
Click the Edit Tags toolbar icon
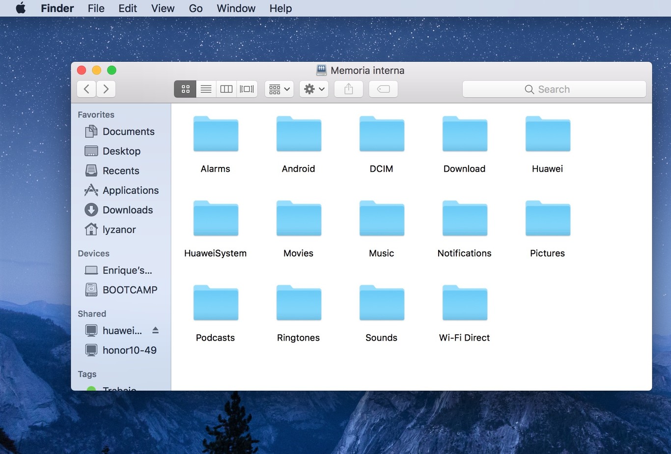383,89
